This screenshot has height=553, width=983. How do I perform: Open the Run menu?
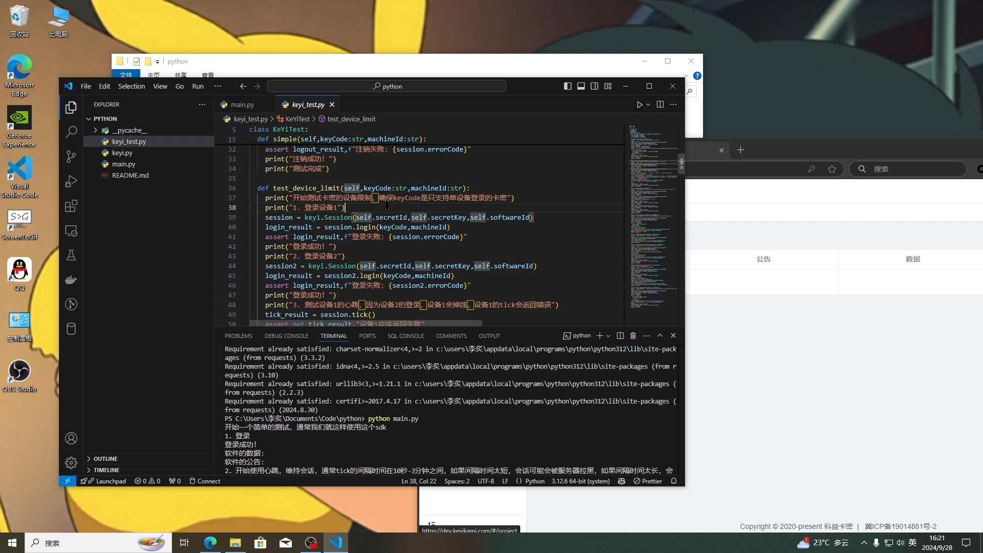(x=198, y=86)
